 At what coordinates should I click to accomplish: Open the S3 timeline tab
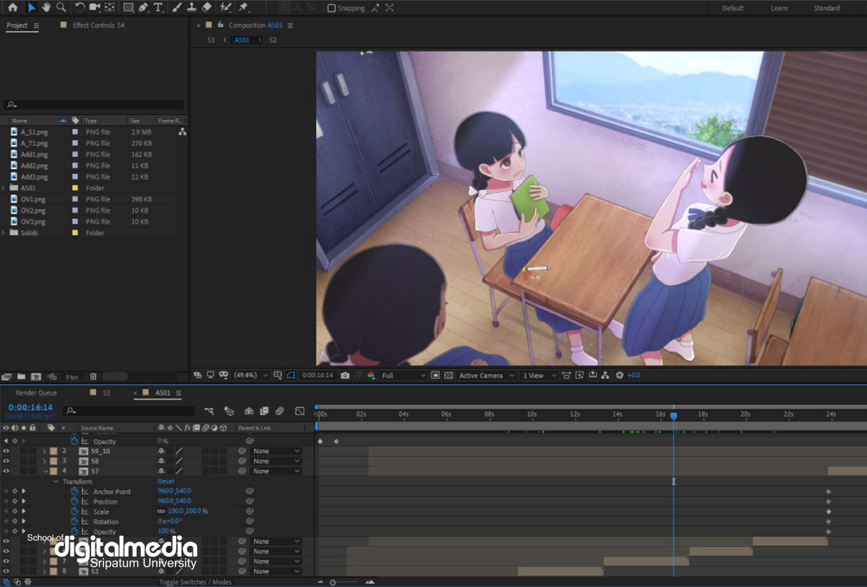[106, 393]
